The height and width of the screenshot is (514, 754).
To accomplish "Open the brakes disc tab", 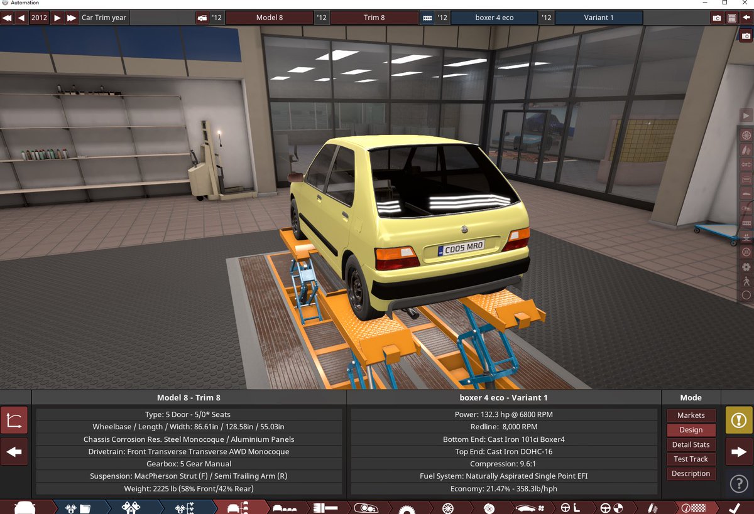I will pos(489,507).
